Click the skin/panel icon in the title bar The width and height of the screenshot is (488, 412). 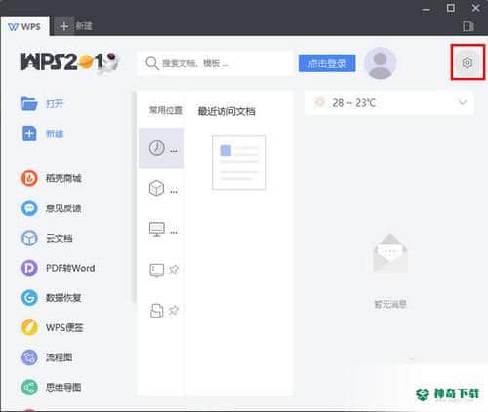pyautogui.click(x=468, y=26)
